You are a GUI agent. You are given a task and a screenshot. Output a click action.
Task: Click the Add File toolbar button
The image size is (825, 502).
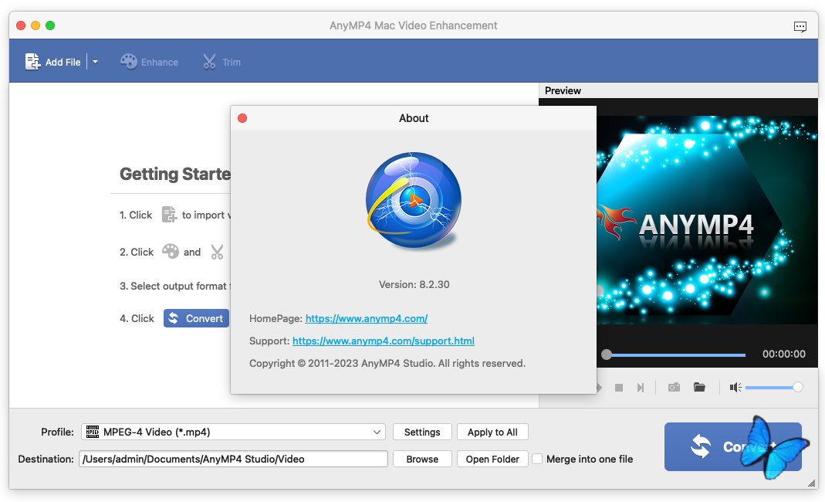click(52, 62)
